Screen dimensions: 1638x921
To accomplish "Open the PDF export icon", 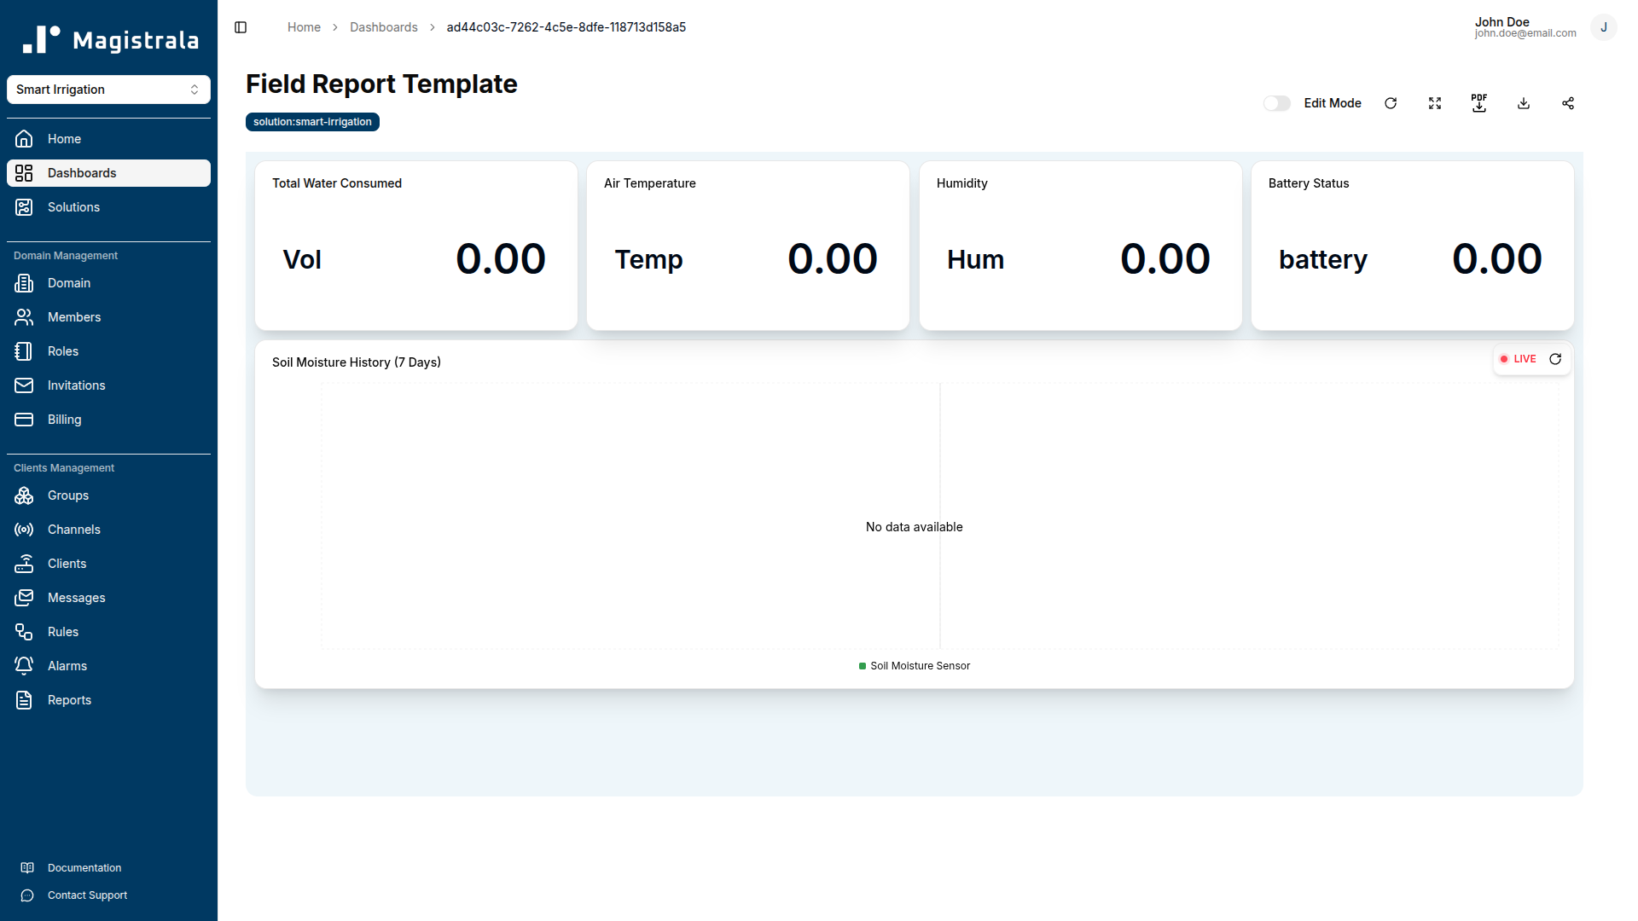I will pos(1478,103).
